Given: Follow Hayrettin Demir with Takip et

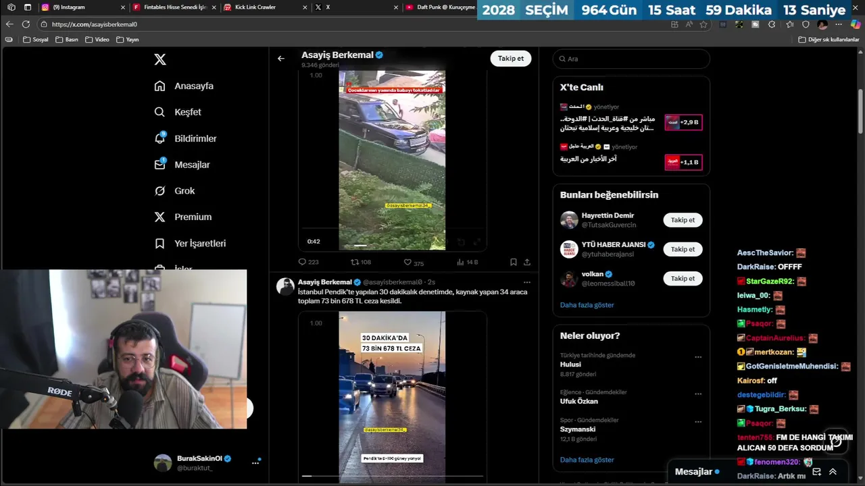Looking at the screenshot, I should coord(683,220).
